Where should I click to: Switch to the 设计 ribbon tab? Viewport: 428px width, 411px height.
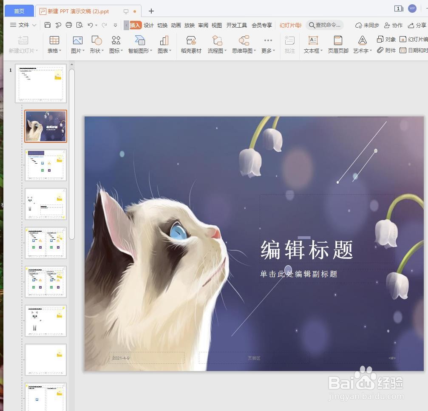click(x=149, y=26)
